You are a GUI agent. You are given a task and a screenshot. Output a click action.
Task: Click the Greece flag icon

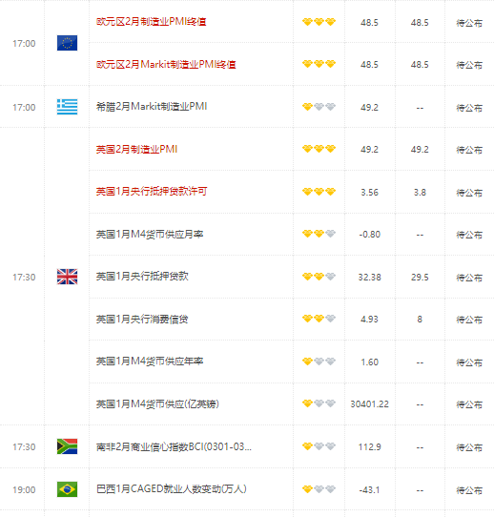pyautogui.click(x=67, y=107)
